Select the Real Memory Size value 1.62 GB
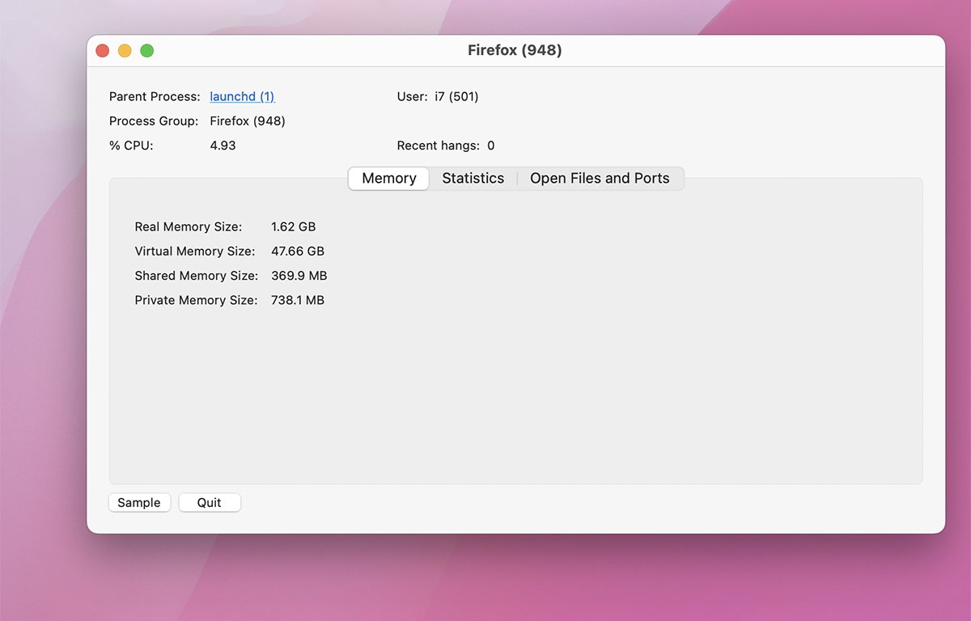971x621 pixels. [293, 226]
